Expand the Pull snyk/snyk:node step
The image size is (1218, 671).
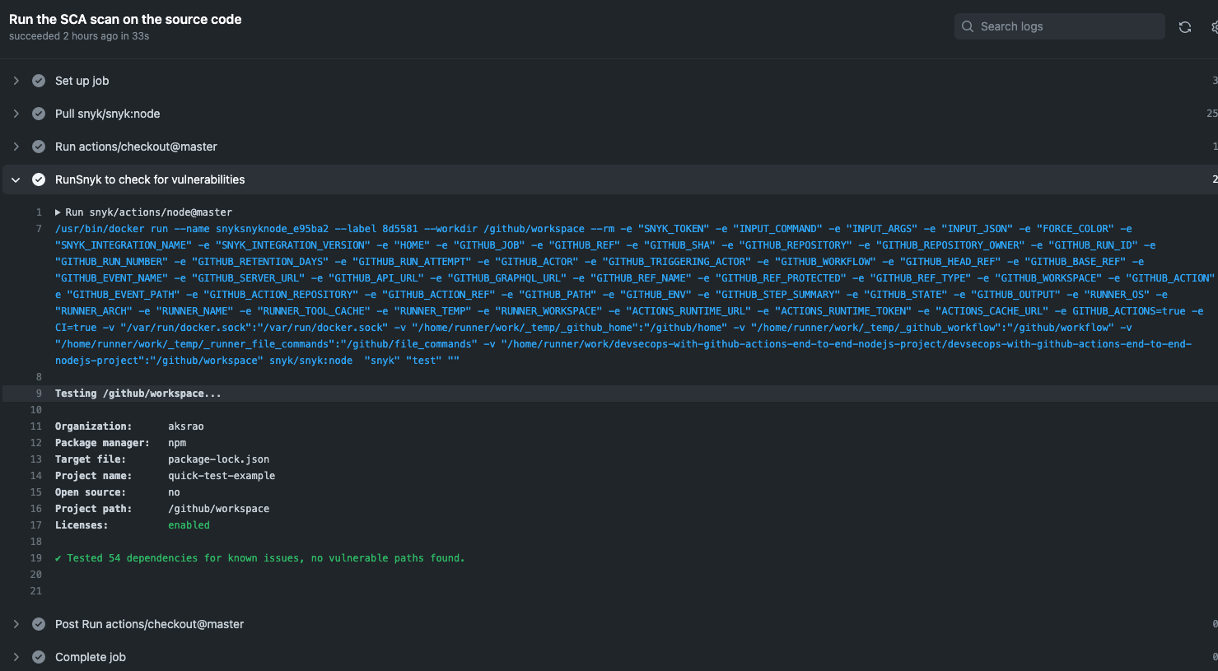(x=16, y=114)
